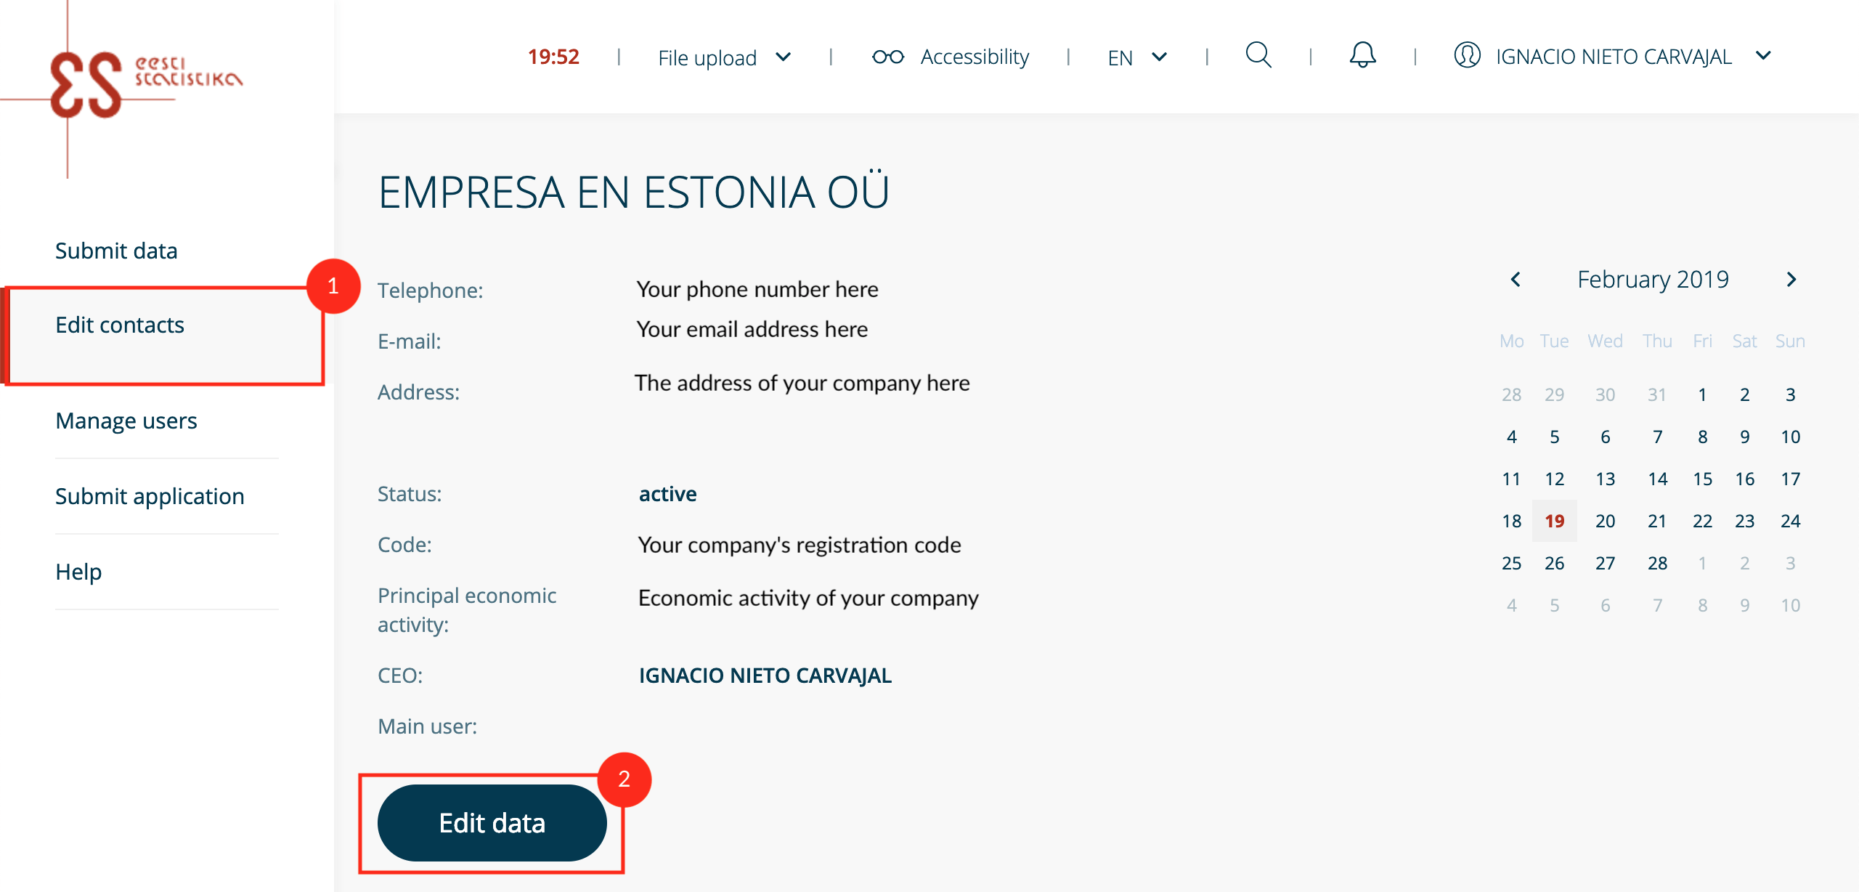Image resolution: width=1859 pixels, height=892 pixels.
Task: Go to Submit application page
Action: point(150,496)
